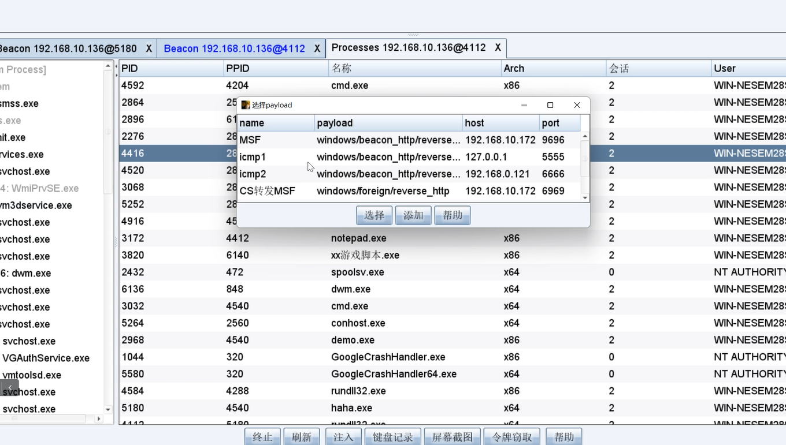Click the payload dialog title icon
The width and height of the screenshot is (786, 445).
[246, 105]
